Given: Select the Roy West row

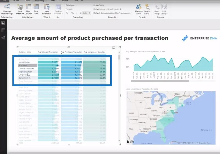Looking at the screenshot, I should click(x=62, y=65).
